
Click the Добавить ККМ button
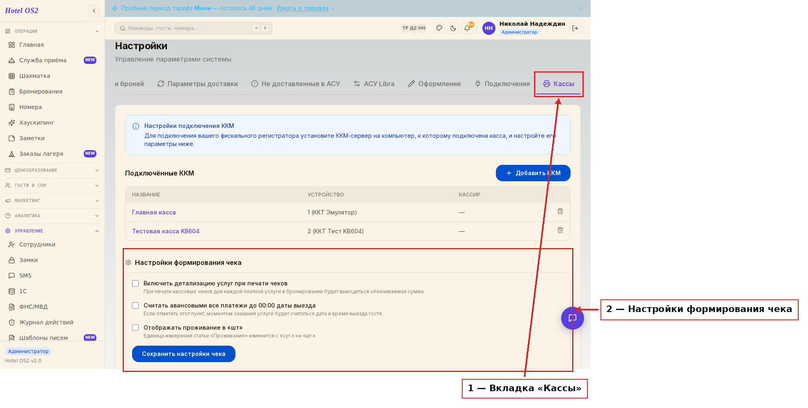click(x=533, y=173)
